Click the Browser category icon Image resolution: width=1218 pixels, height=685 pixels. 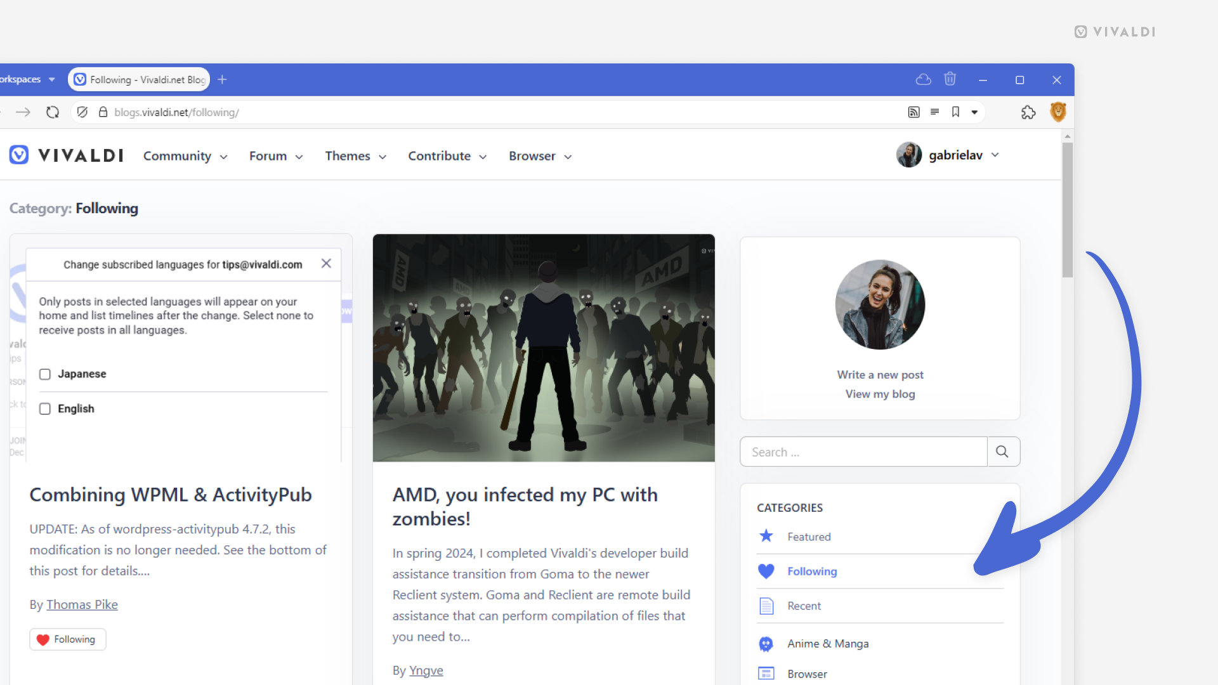coord(766,674)
